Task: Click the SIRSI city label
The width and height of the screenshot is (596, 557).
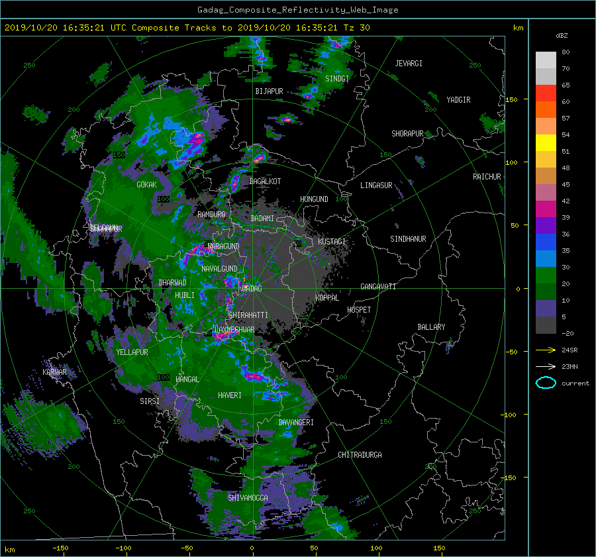Action: coord(150,401)
